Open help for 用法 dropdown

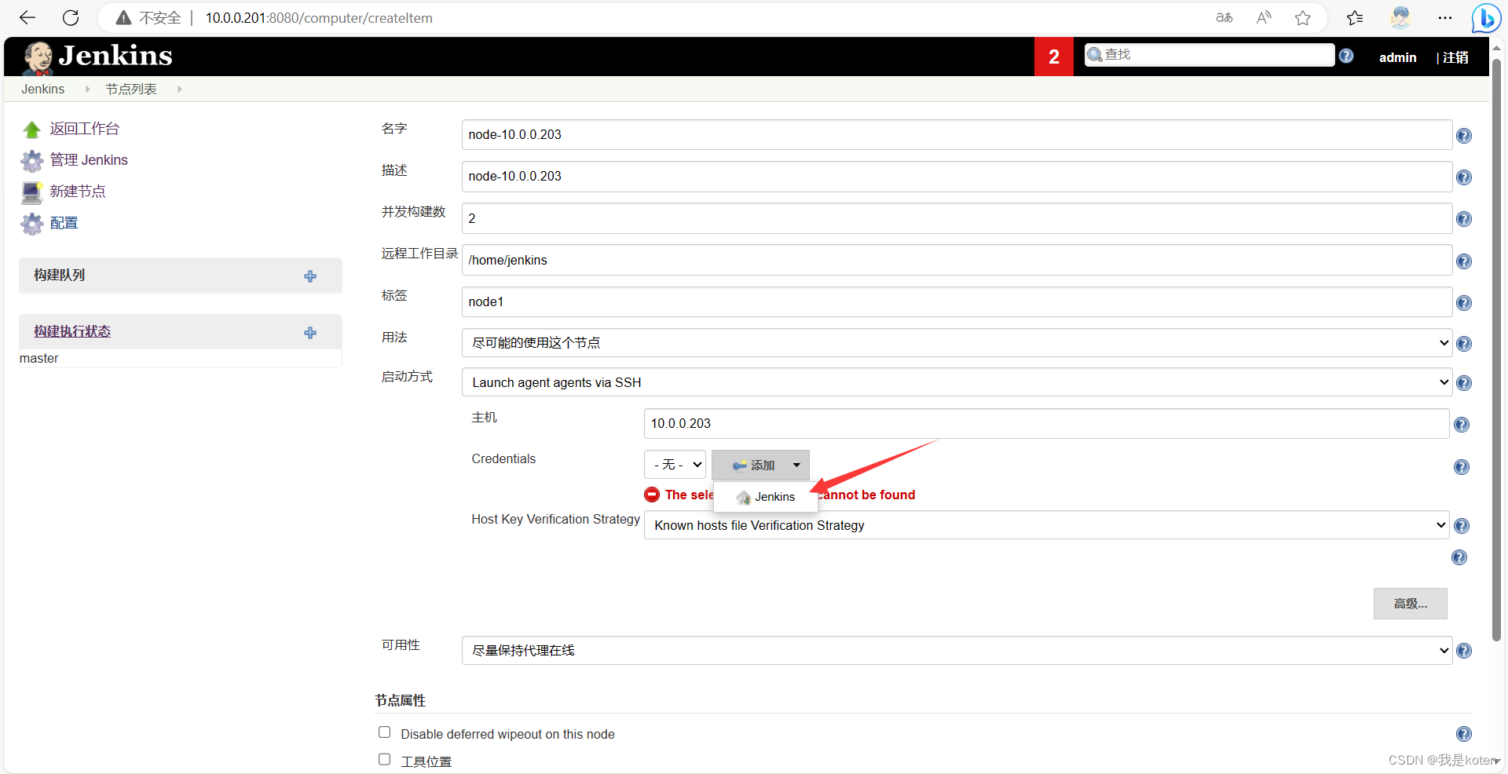pos(1464,344)
